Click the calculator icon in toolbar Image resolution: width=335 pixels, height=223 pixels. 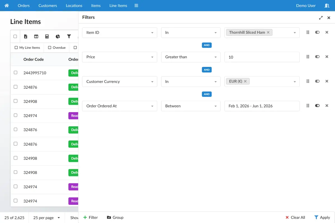(47, 37)
